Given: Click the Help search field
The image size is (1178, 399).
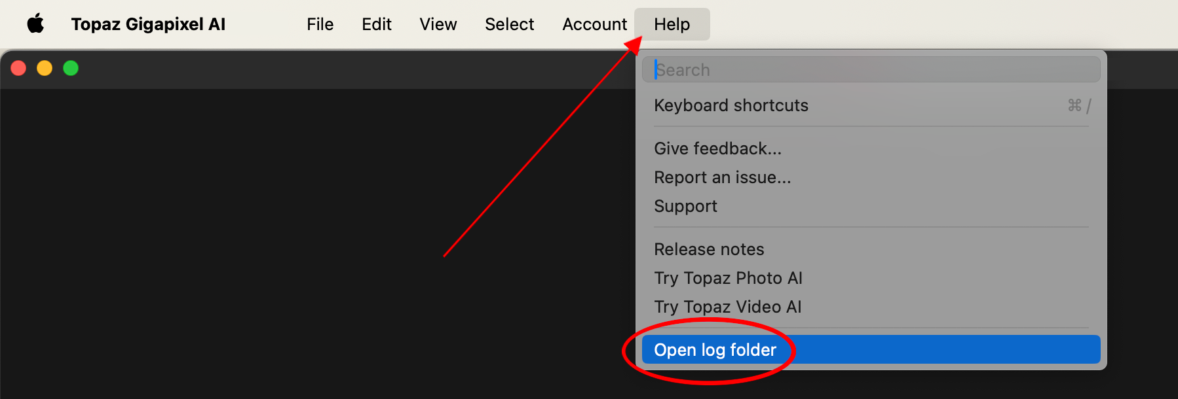Looking at the screenshot, I should point(871,69).
